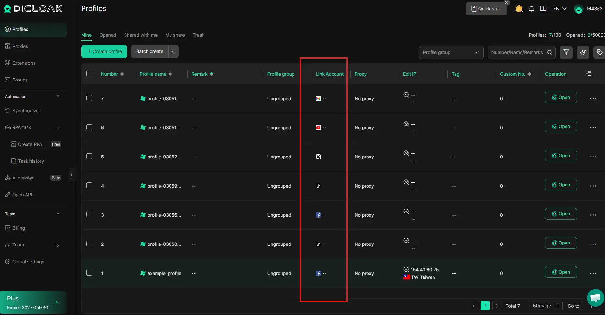Open the 50/page pagination dropdown

coord(545,306)
